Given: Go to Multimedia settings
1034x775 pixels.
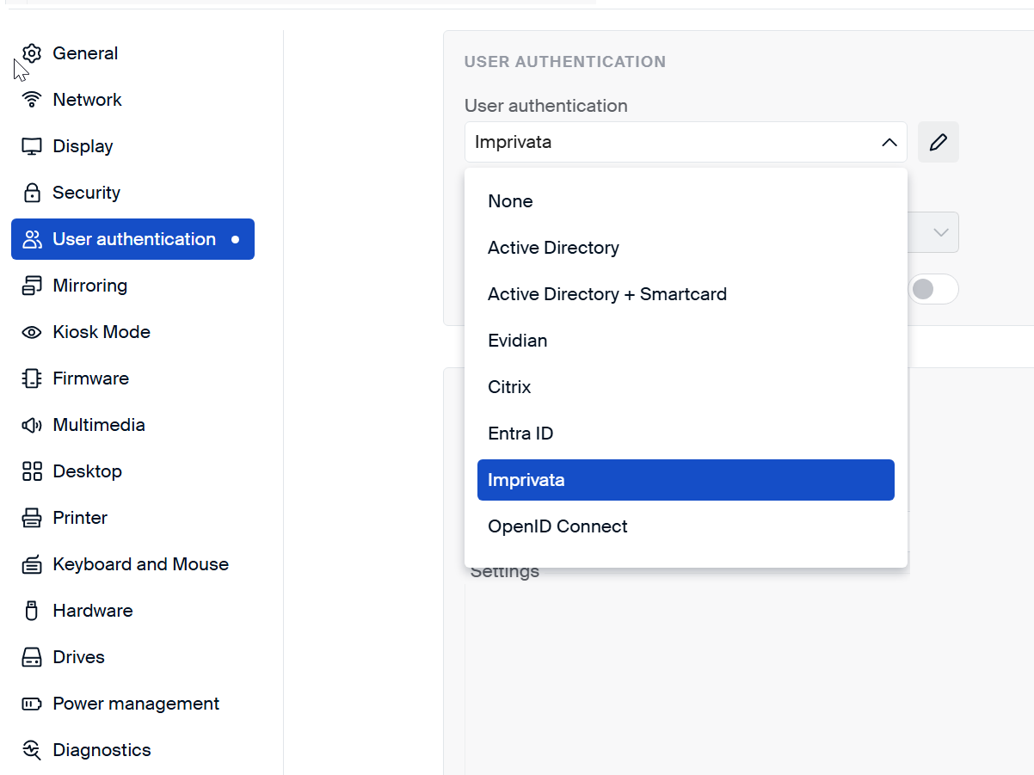Looking at the screenshot, I should coord(132,425).
